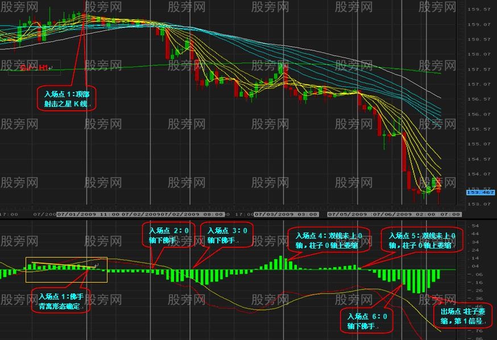Click the far-right 07:00 time marker
497x340 pixels.
(x=450, y=214)
